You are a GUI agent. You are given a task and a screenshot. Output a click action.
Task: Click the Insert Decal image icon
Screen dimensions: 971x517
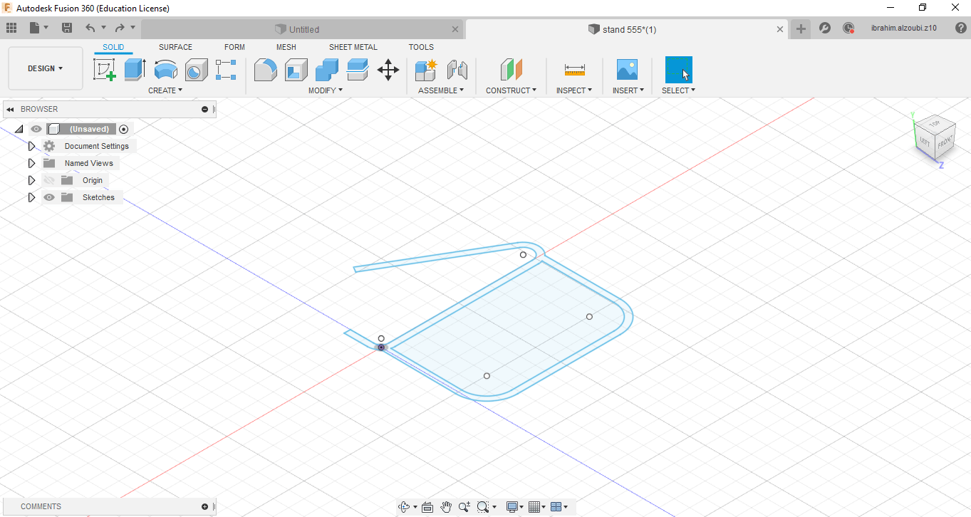click(x=628, y=70)
